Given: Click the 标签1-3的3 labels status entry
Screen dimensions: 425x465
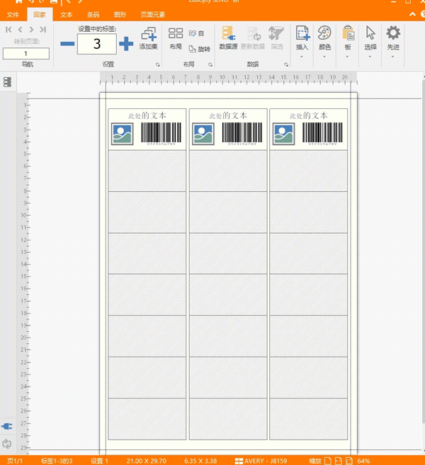Looking at the screenshot, I should click(x=57, y=461).
